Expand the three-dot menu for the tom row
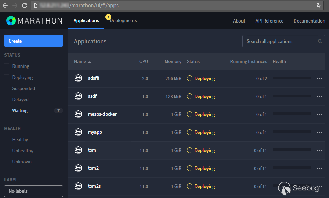329x198 pixels. click(x=319, y=151)
